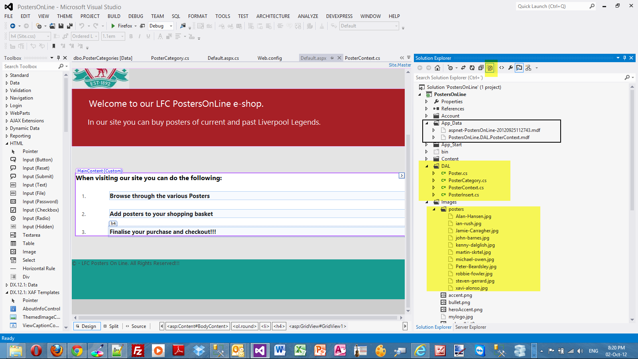The image size is (638, 359).
Task: Collapse the App_Data folder
Action: [x=427, y=123]
